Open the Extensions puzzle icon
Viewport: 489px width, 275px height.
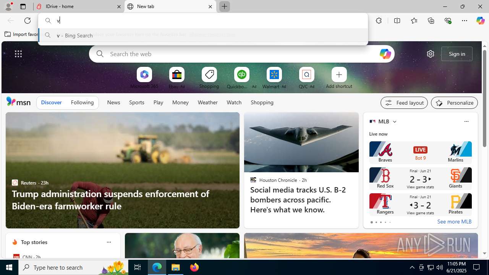(x=379, y=21)
